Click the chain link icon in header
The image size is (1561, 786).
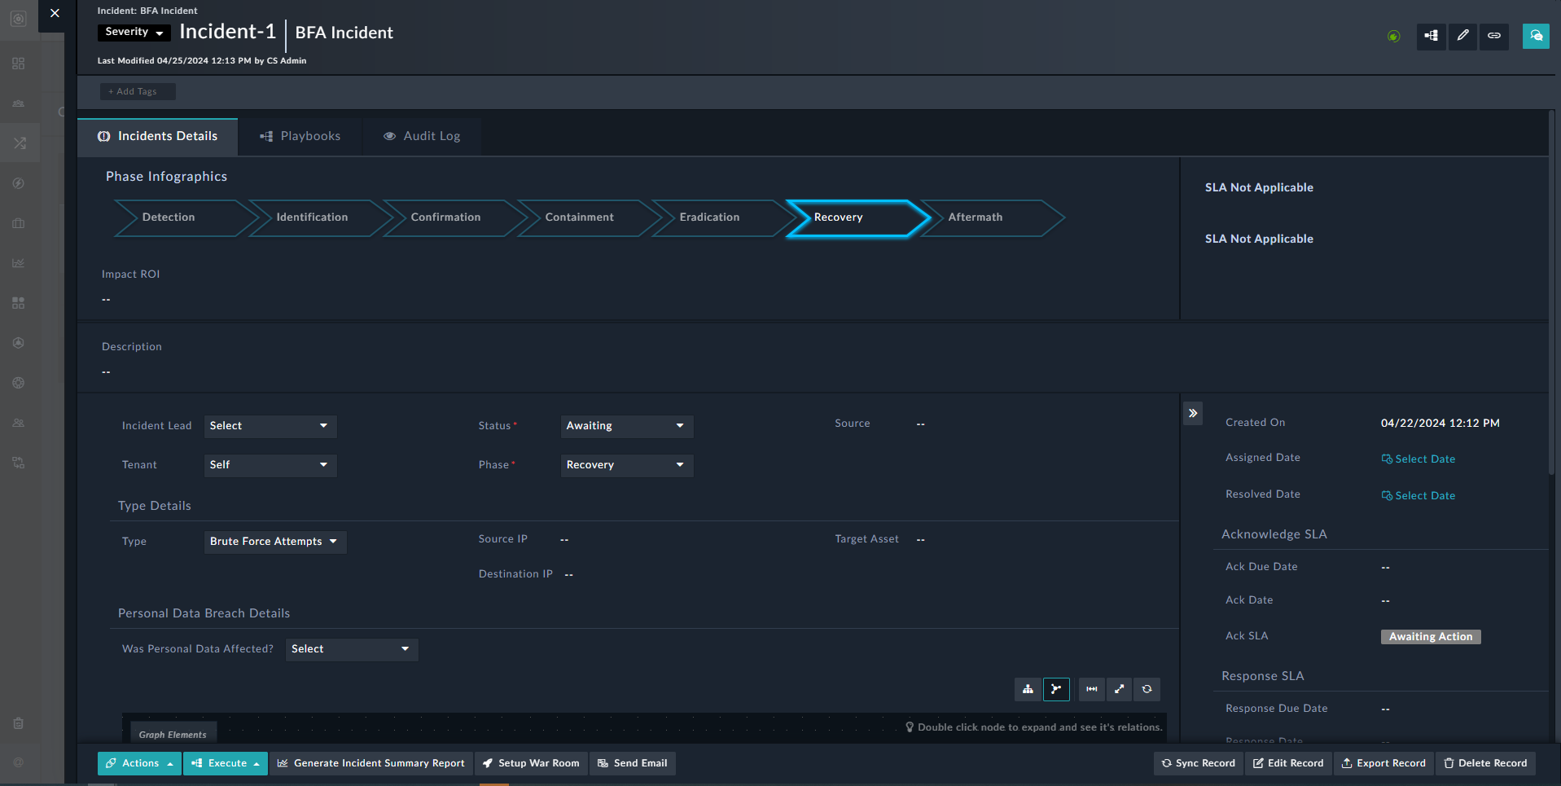1494,36
